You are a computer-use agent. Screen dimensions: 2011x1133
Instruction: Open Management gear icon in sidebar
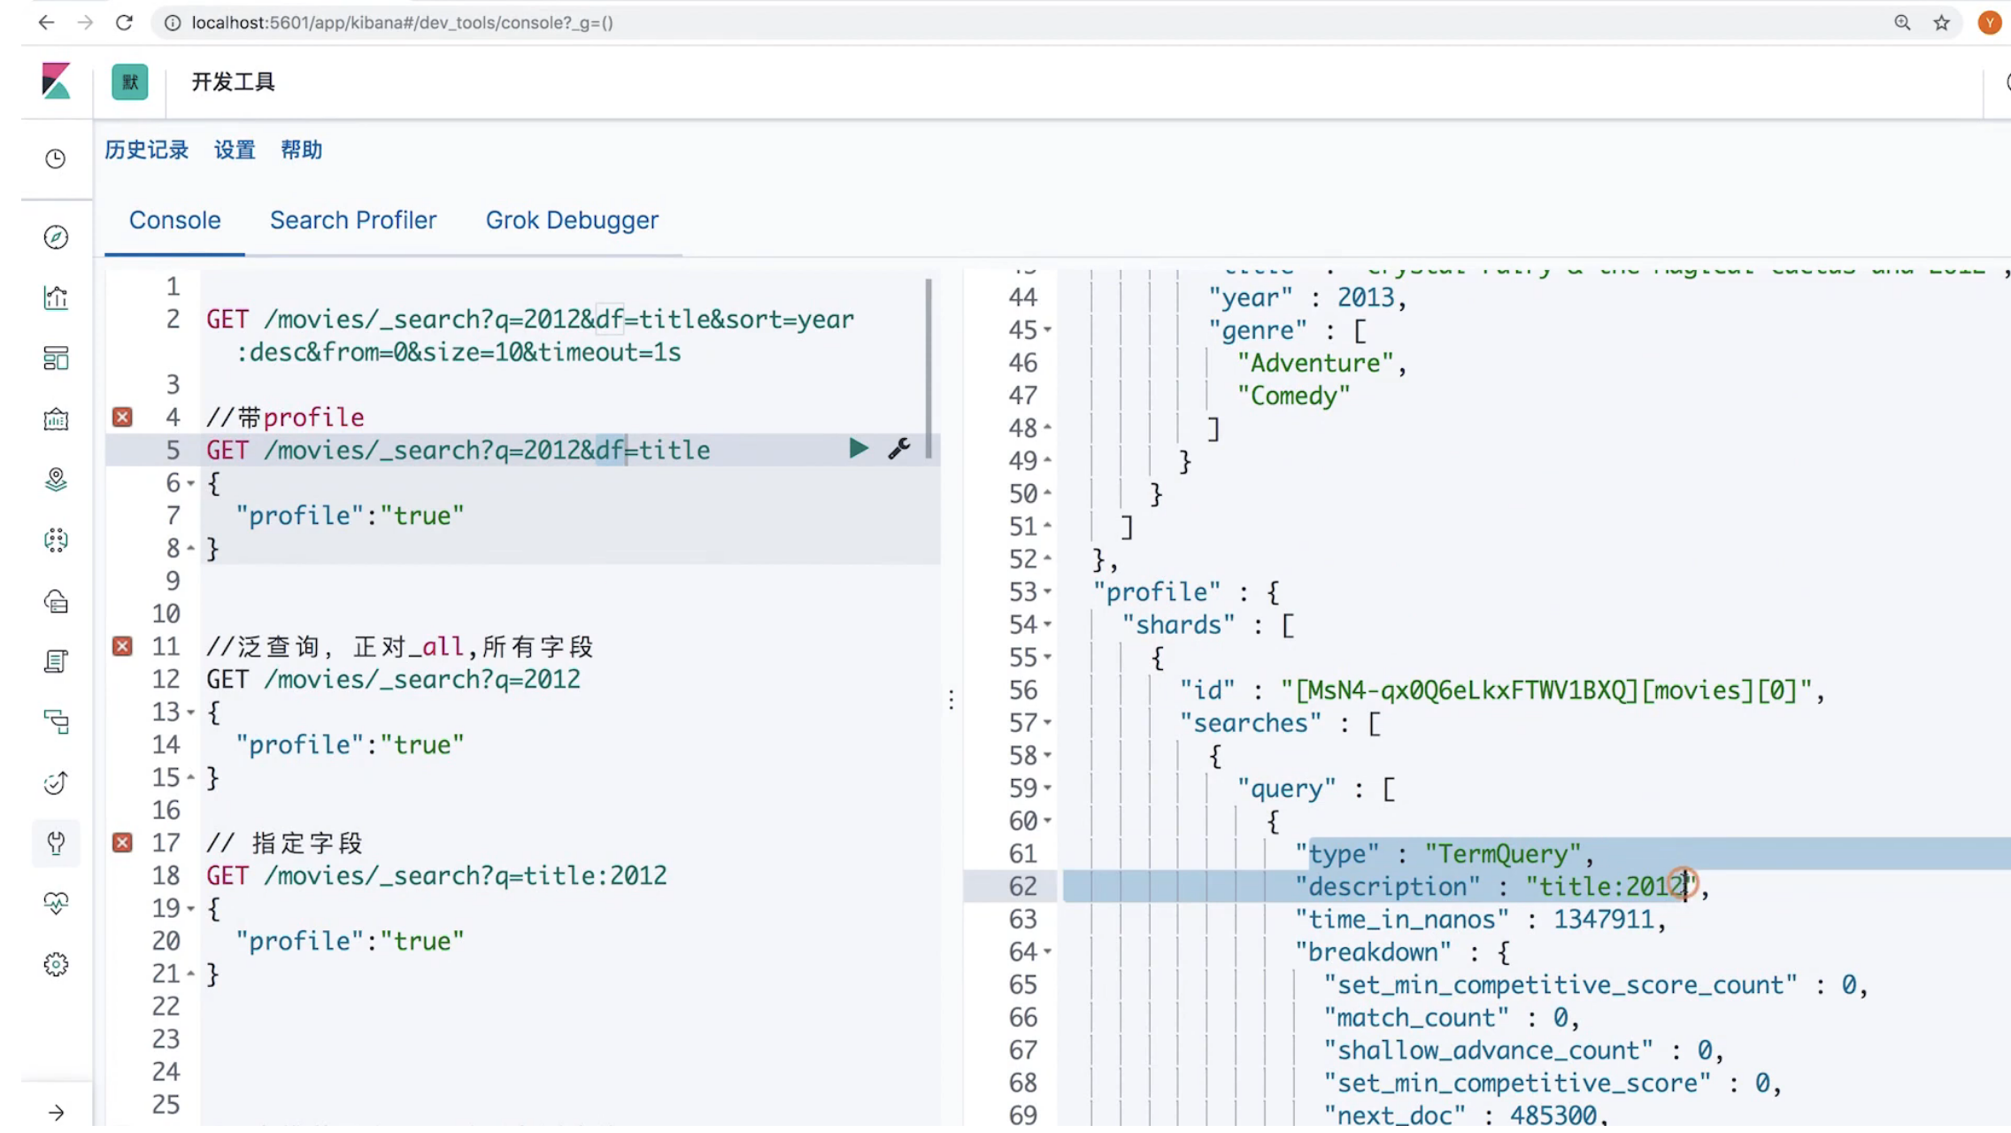tap(56, 964)
